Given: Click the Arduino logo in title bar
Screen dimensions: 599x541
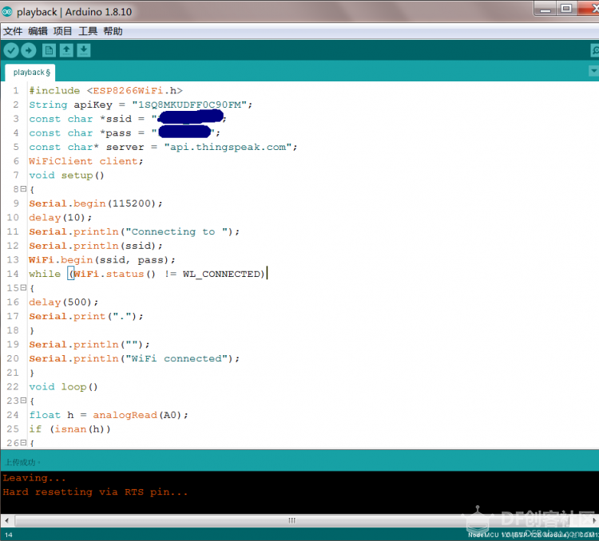Looking at the screenshot, I should (7, 11).
